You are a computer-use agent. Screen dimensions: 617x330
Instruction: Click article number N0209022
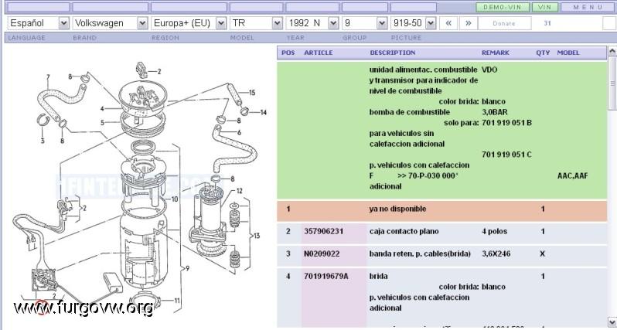click(322, 253)
